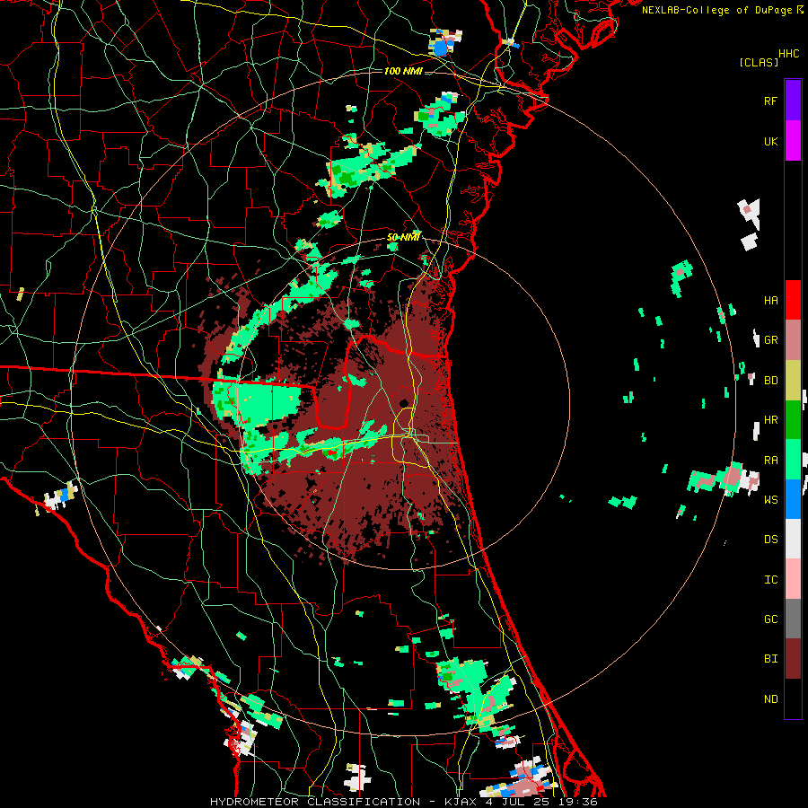Image resolution: width=808 pixels, height=808 pixels.
Task: Click the dark green HR heavy rain swatch
Action: click(x=793, y=420)
